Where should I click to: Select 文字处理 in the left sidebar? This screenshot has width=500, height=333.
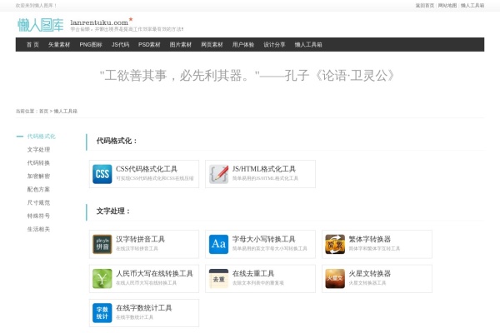pos(38,149)
